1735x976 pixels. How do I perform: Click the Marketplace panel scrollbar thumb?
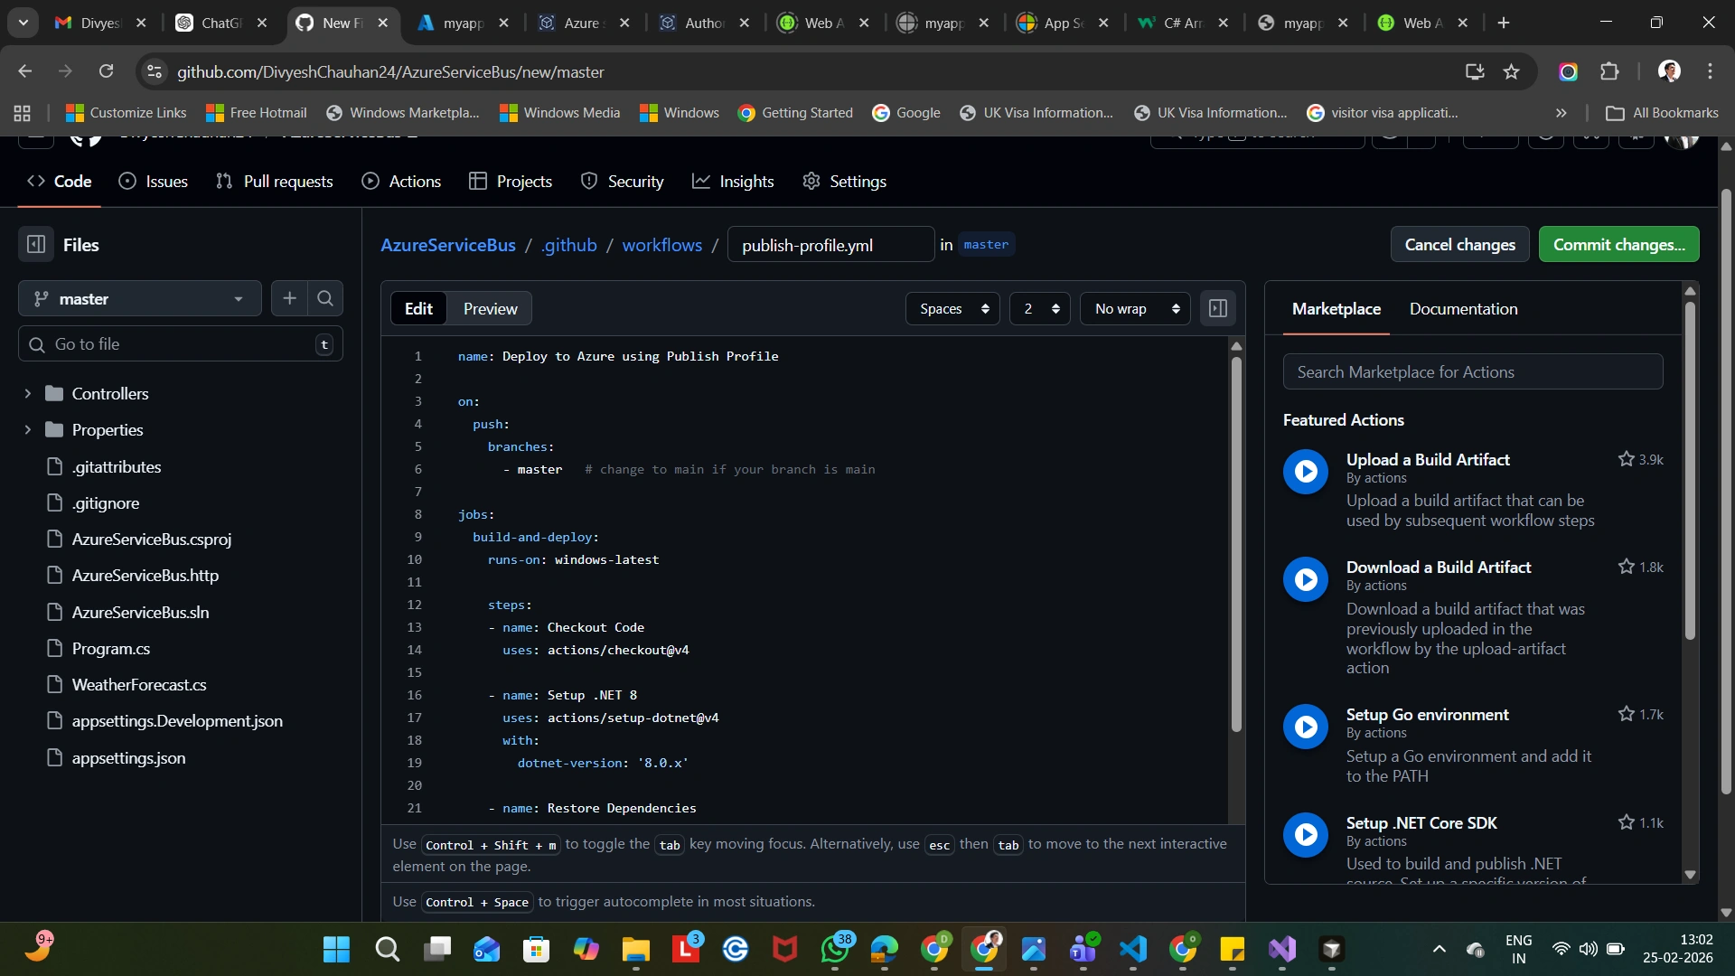pyautogui.click(x=1690, y=470)
